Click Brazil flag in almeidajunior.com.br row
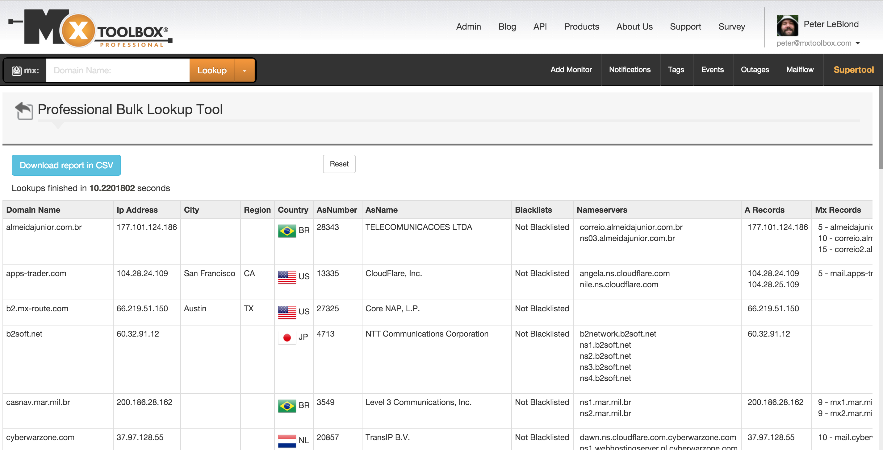The height and width of the screenshot is (450, 883). coord(287,231)
